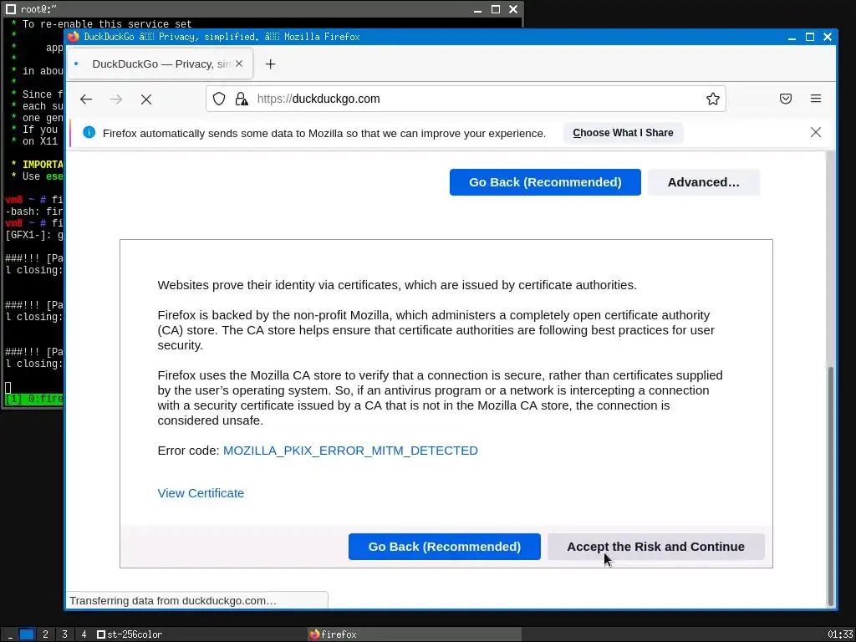Open the tracking protection shield icon
856x642 pixels.
point(219,99)
